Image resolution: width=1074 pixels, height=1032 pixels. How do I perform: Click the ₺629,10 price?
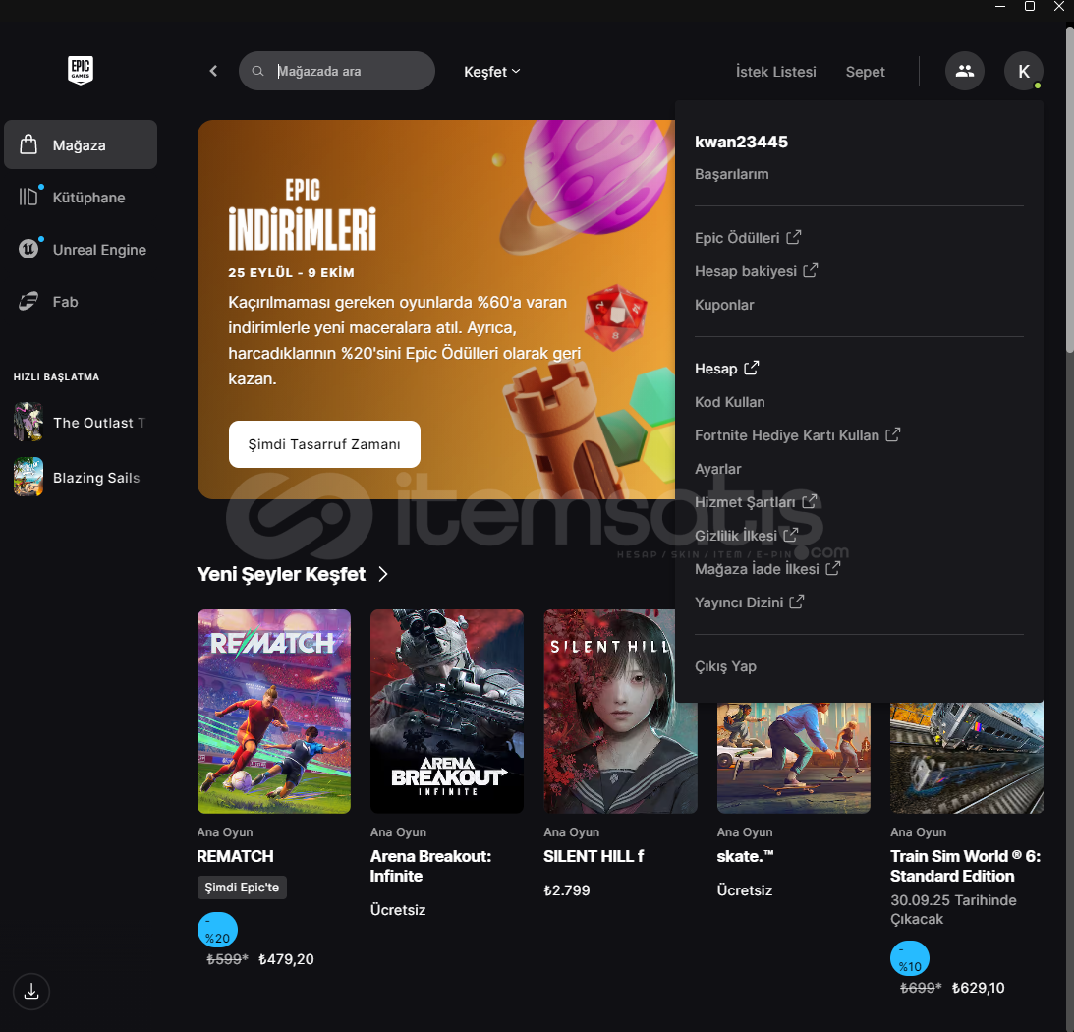pos(978,988)
